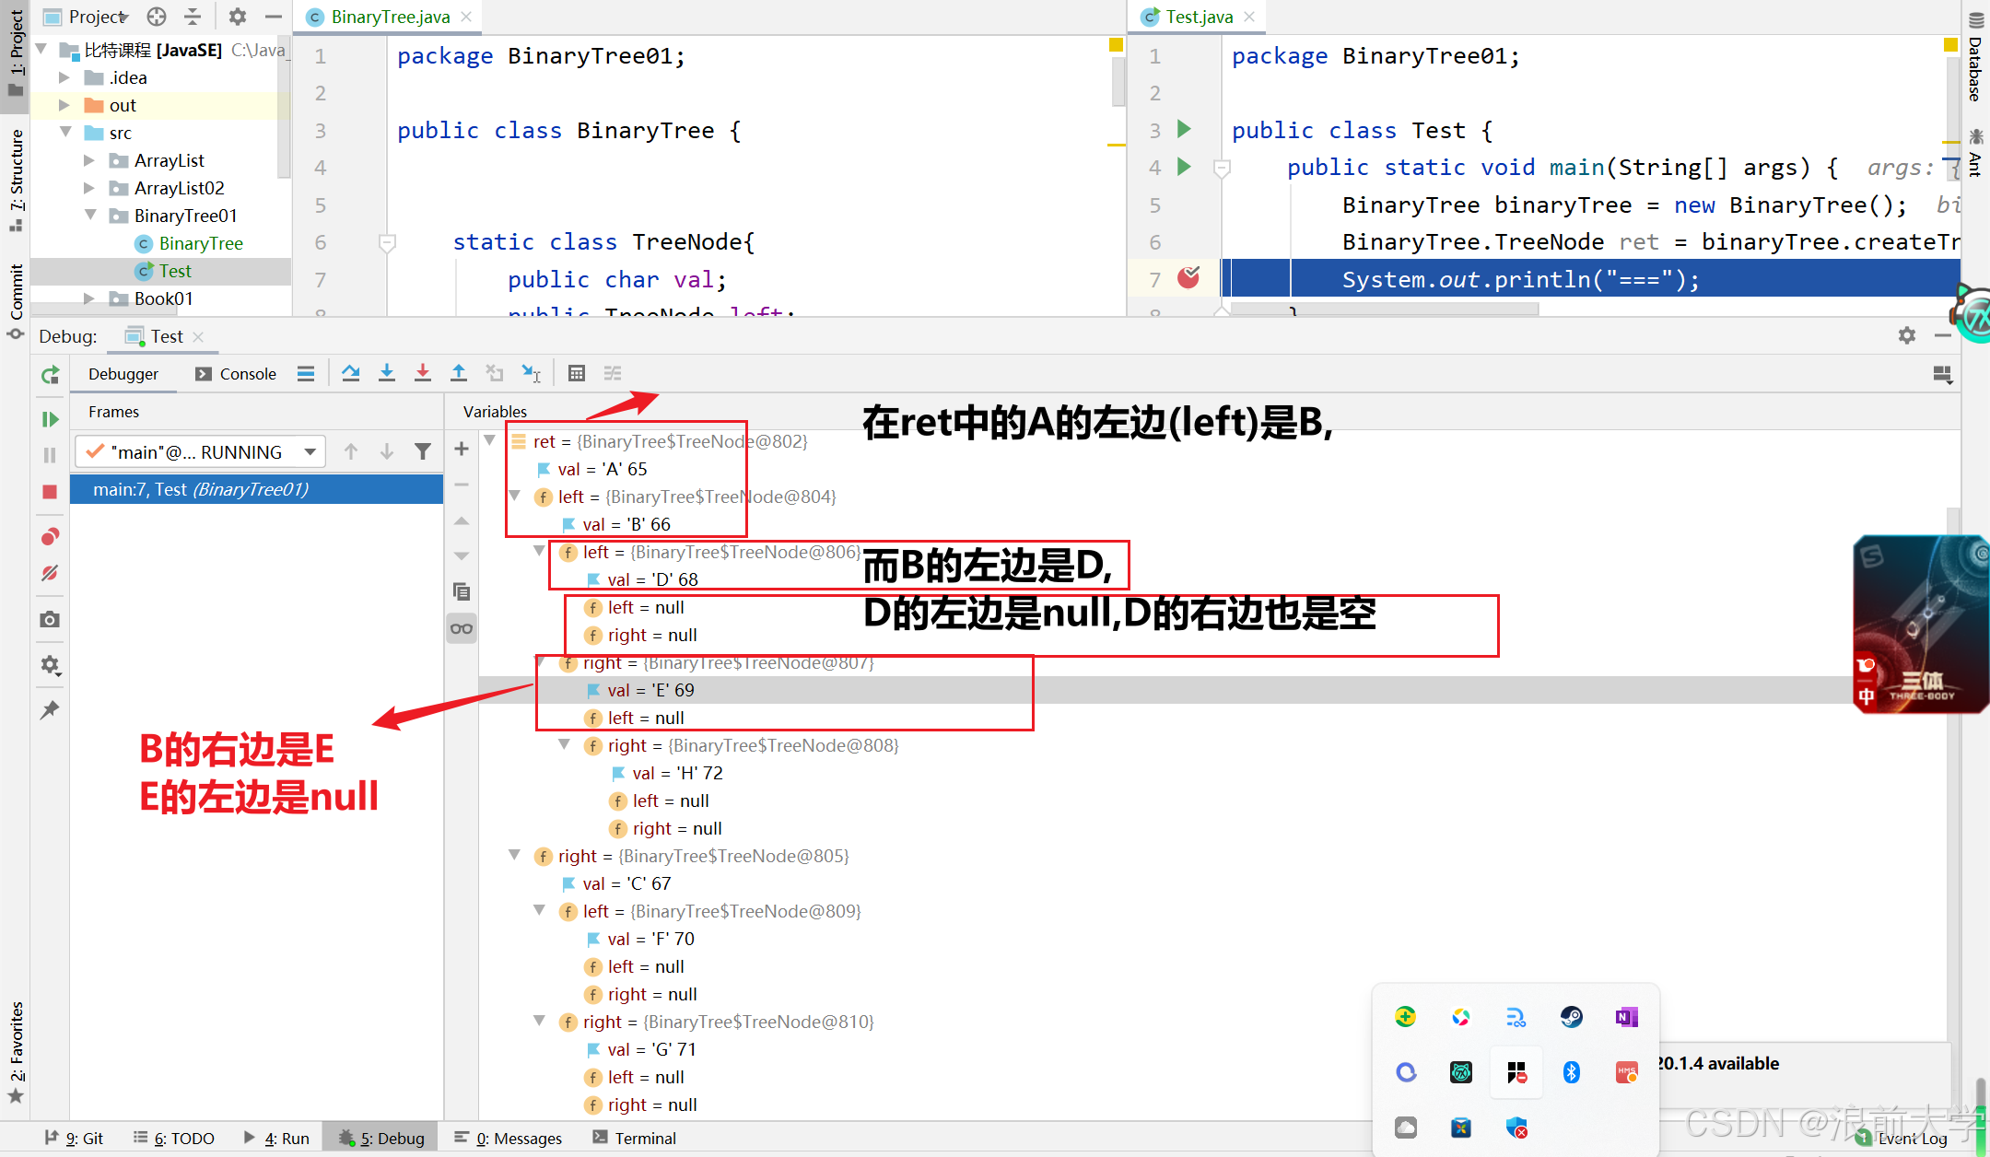This screenshot has height=1157, width=1990.
Task: Rerun the Test debug session
Action: coord(50,374)
